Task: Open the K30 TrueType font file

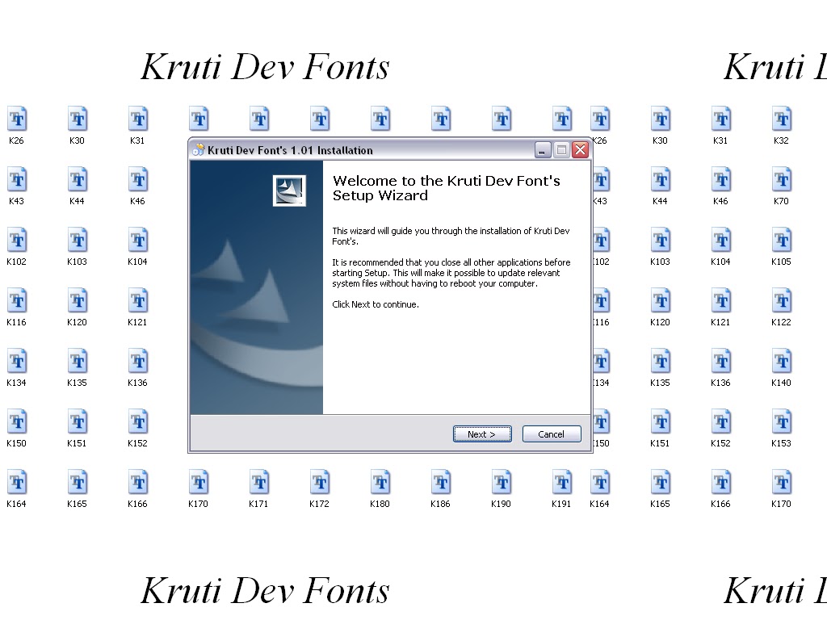Action: tap(78, 119)
